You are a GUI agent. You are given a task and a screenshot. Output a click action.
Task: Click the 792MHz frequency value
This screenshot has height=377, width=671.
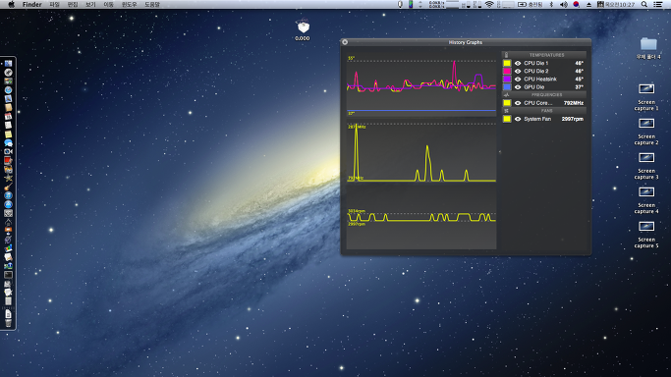coord(574,103)
